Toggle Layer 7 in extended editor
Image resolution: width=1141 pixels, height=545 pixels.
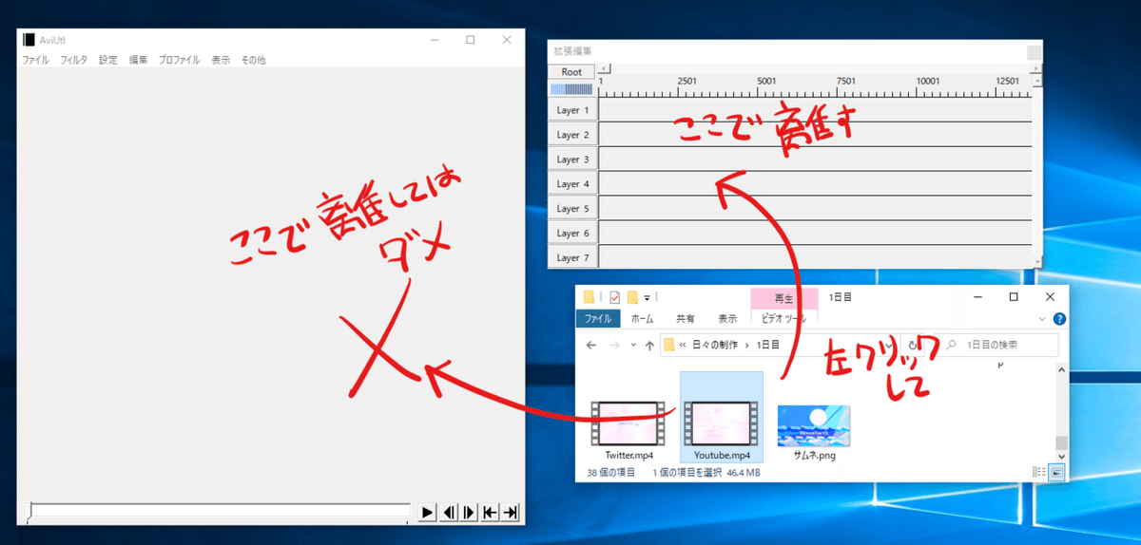click(x=573, y=257)
